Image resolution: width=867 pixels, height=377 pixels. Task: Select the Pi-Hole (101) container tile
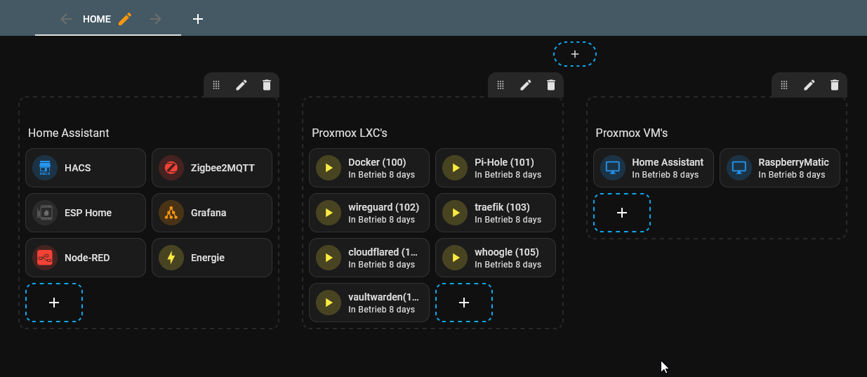[496, 168]
